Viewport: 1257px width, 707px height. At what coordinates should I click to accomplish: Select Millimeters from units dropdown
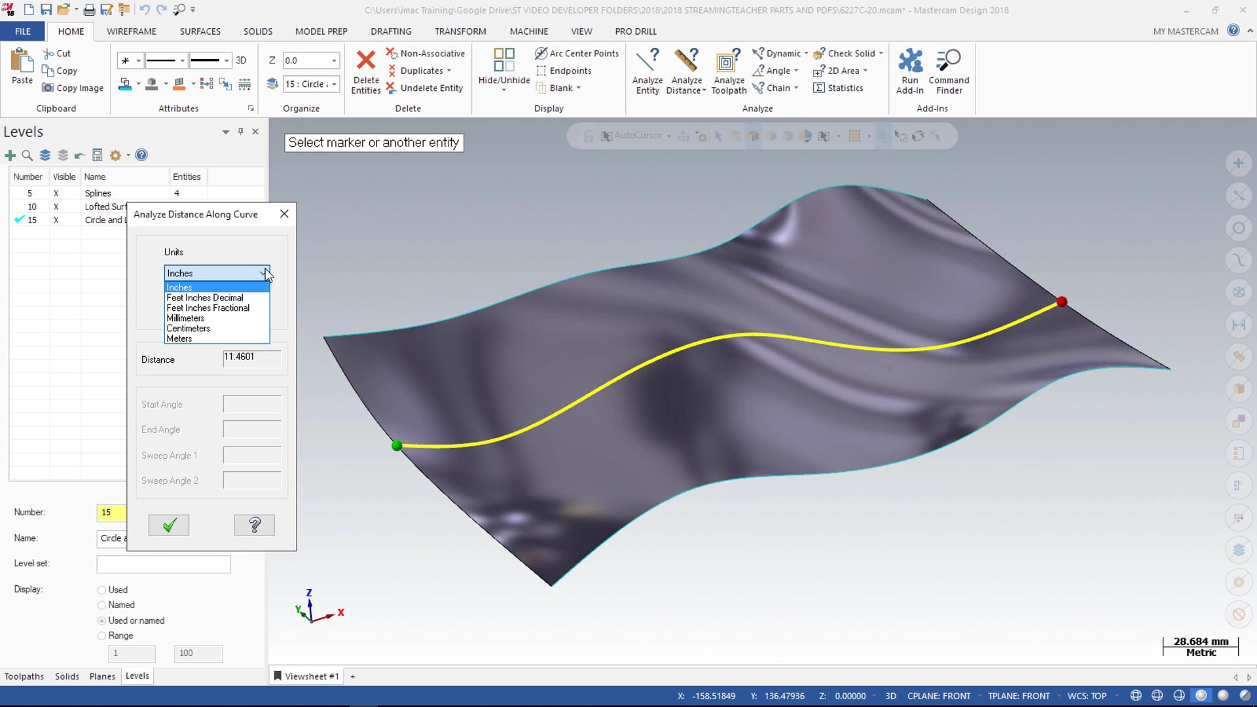point(186,317)
